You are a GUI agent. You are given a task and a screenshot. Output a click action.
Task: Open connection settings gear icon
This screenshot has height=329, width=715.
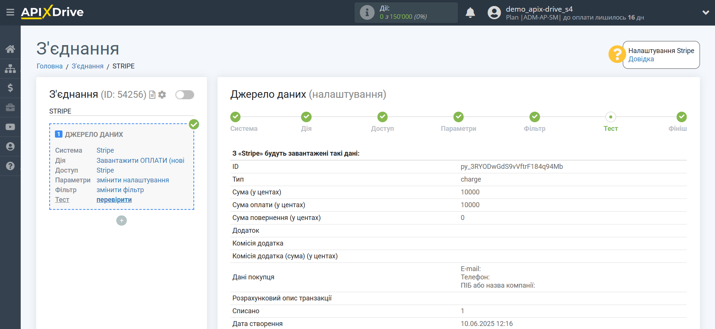[162, 95]
